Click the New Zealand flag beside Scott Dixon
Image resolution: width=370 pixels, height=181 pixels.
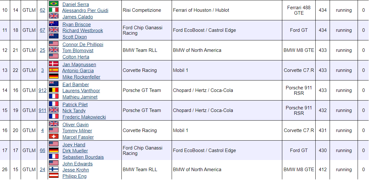(54, 36)
